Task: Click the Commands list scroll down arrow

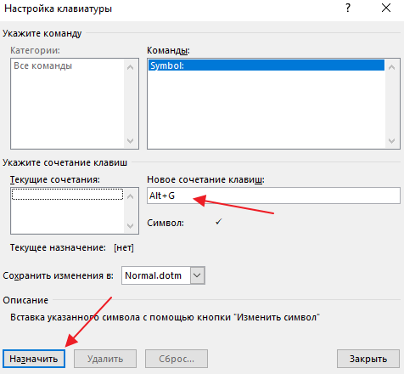Action: 392,140
